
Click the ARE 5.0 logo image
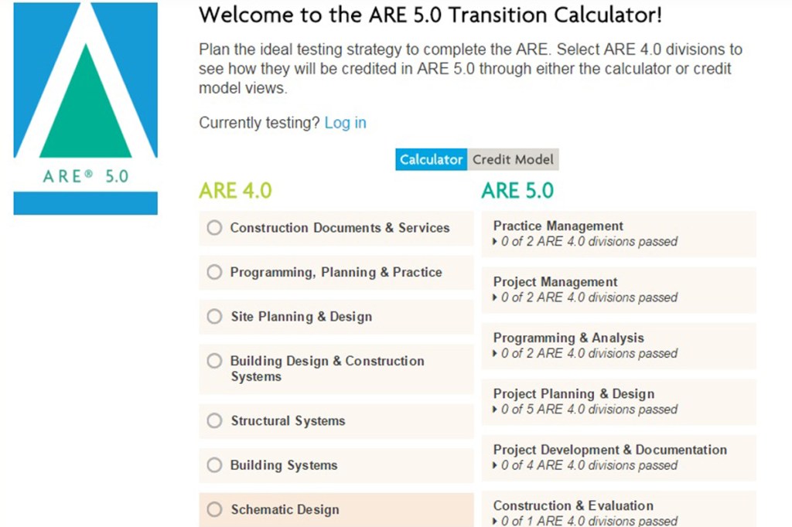coord(85,108)
